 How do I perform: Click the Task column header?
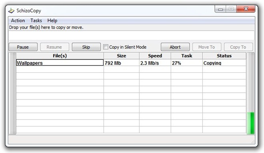(187, 56)
